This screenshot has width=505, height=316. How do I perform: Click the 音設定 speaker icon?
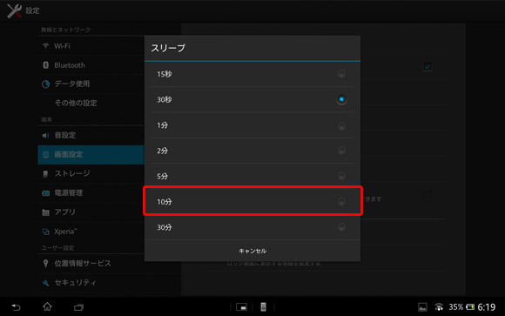click(46, 135)
